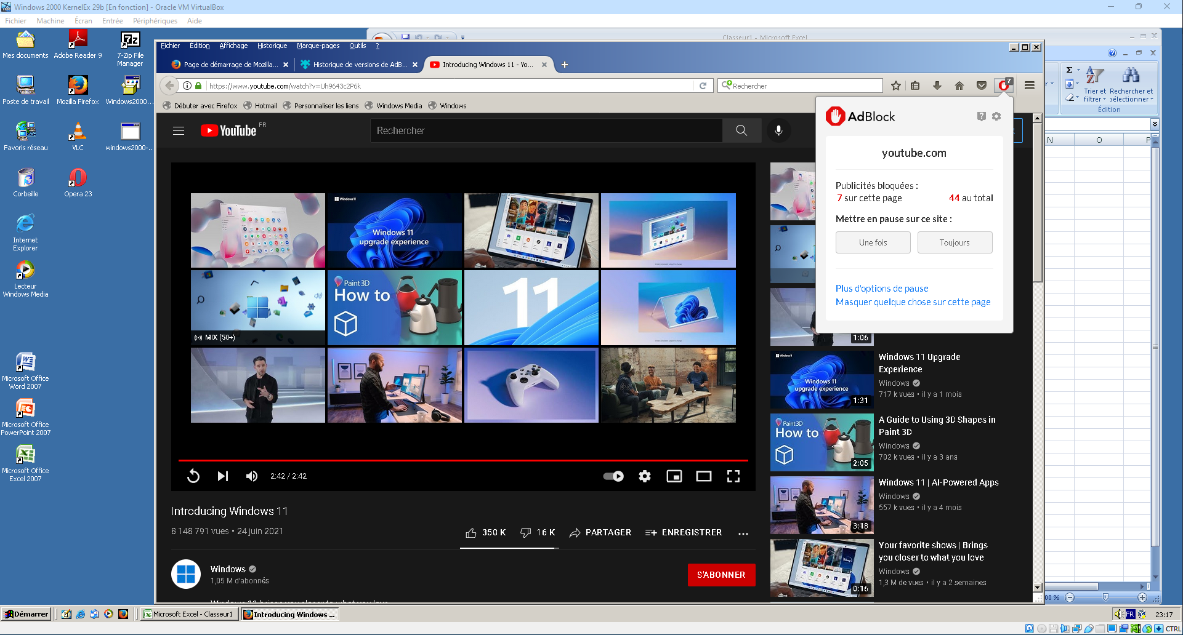This screenshot has width=1183, height=635.
Task: Open the Outils menu
Action: 357,46
